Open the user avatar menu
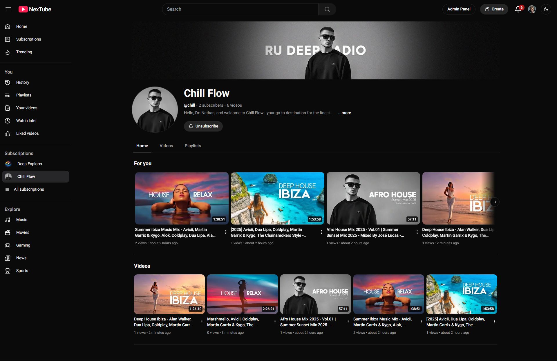The image size is (557, 361). [532, 9]
